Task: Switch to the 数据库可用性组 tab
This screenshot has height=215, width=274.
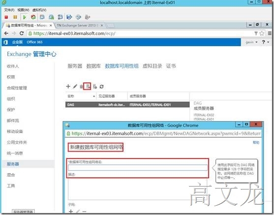Action: [x=122, y=66]
